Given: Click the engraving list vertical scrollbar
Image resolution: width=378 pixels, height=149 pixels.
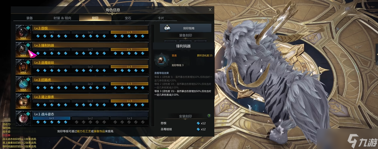Looking at the screenshot, I should click(x=152, y=75).
